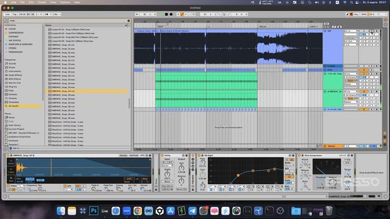390x219 pixels.
Task: Open User Library in Places
Action: (15, 125)
